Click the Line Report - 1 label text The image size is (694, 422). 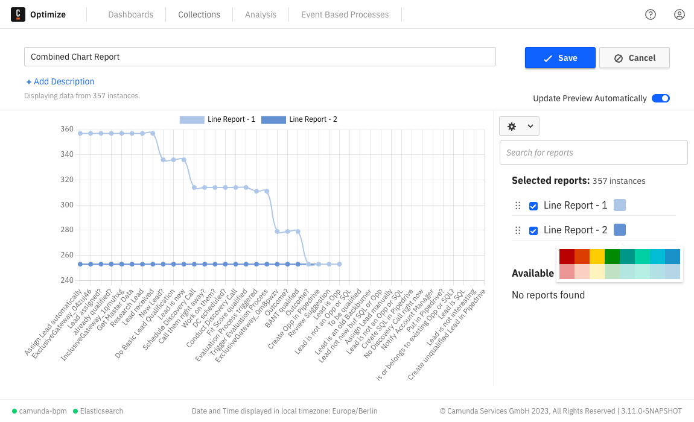pyautogui.click(x=575, y=205)
